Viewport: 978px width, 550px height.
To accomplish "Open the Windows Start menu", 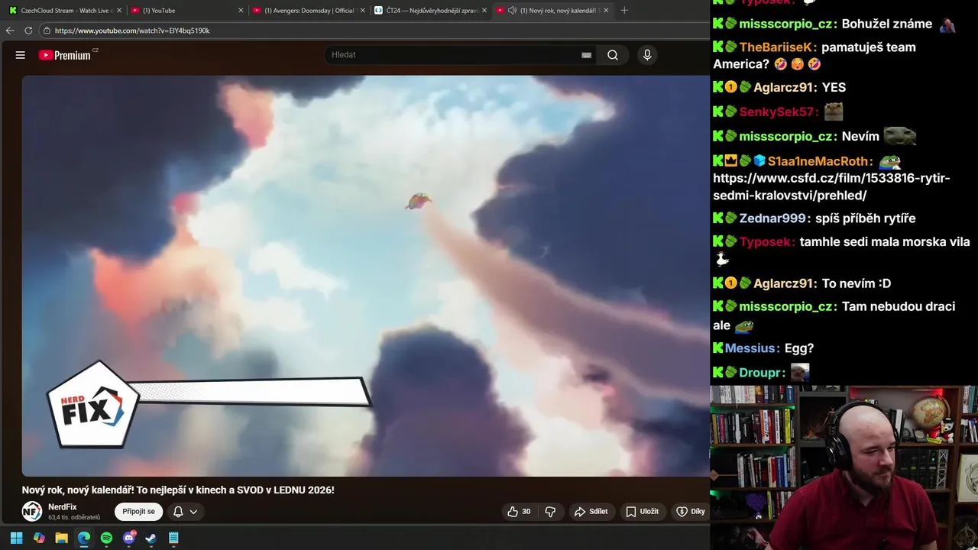I will coord(16,538).
